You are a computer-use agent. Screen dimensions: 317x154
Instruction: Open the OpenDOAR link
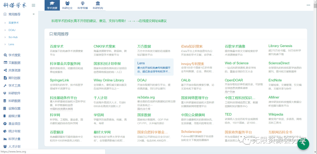[234, 80]
